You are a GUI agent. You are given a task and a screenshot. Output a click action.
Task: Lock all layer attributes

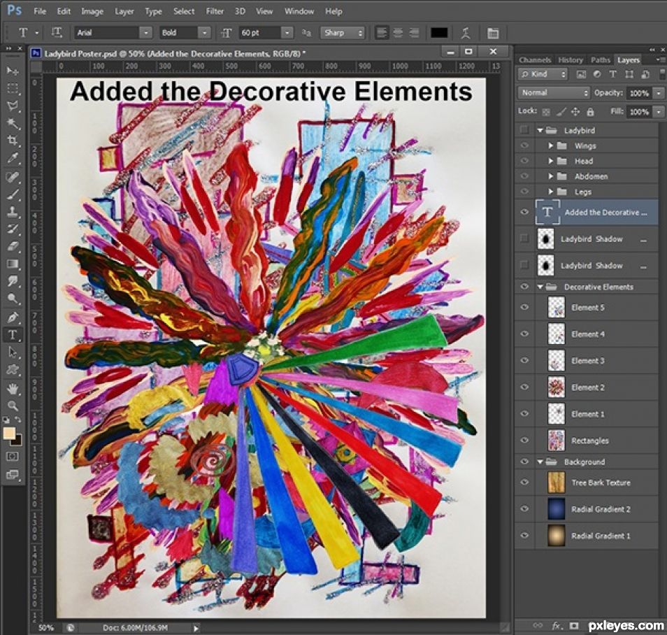590,112
